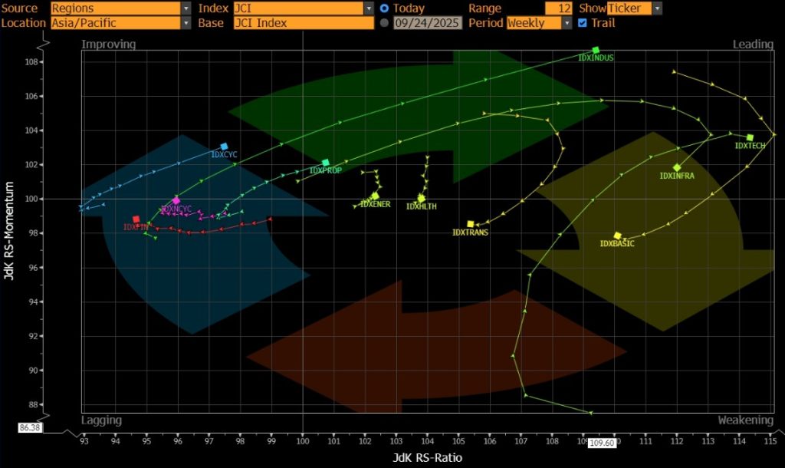Select the 09/24/2025 date radio button
785x468 pixels.
coord(385,23)
